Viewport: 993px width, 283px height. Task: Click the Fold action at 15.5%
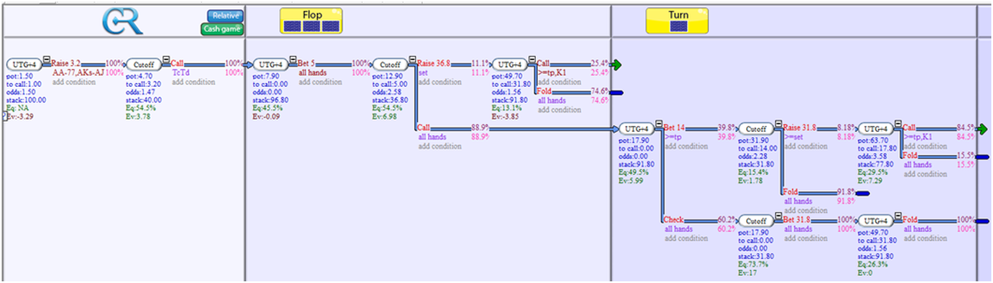911,156
